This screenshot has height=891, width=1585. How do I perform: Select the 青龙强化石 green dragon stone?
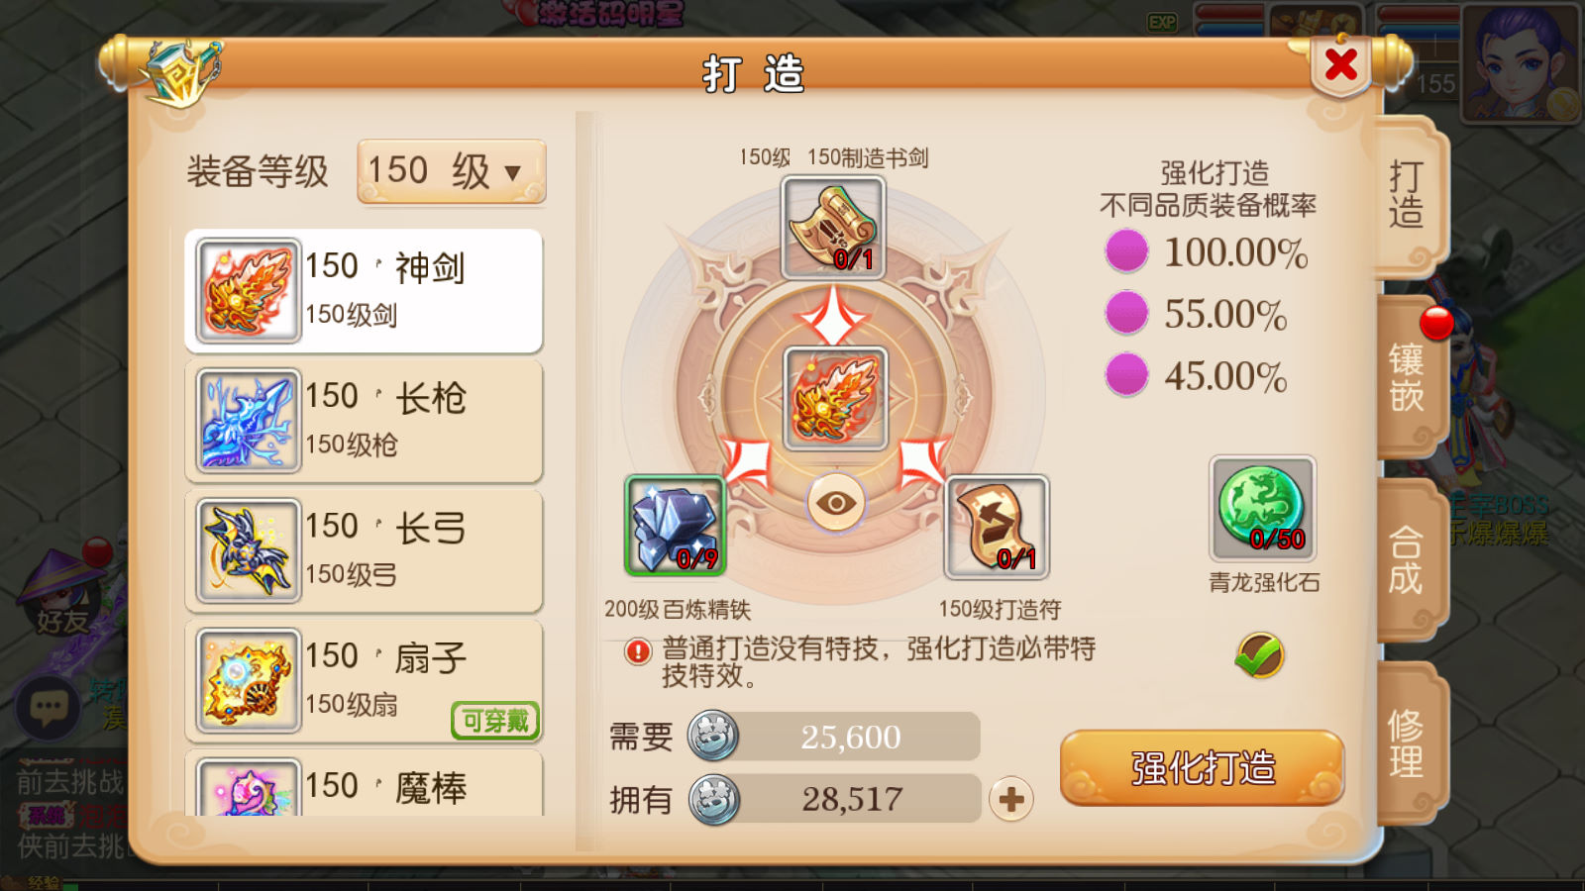pos(1262,509)
